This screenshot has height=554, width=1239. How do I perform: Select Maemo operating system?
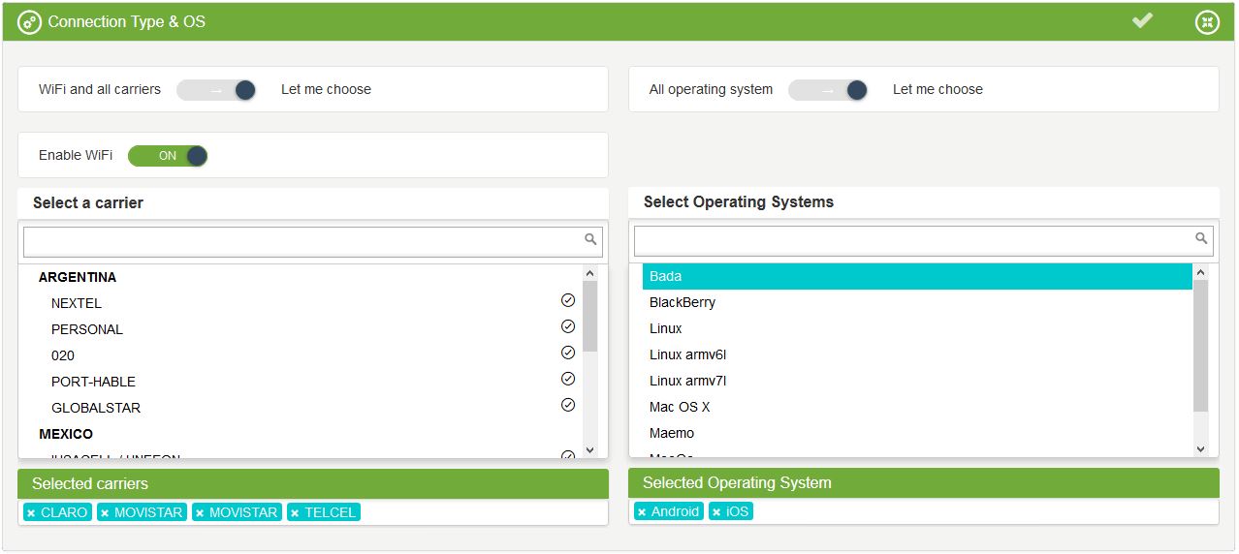(917, 433)
